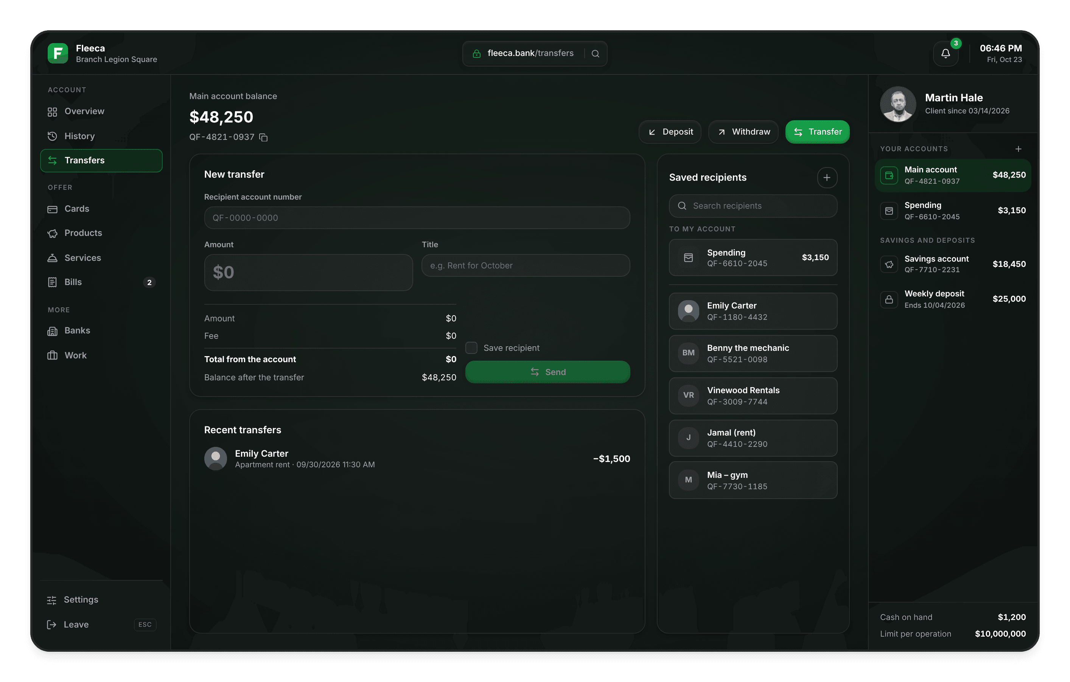Image resolution: width=1070 pixels, height=682 pixels.
Task: Choose Jamal (rent) saved recipient
Action: (753, 438)
